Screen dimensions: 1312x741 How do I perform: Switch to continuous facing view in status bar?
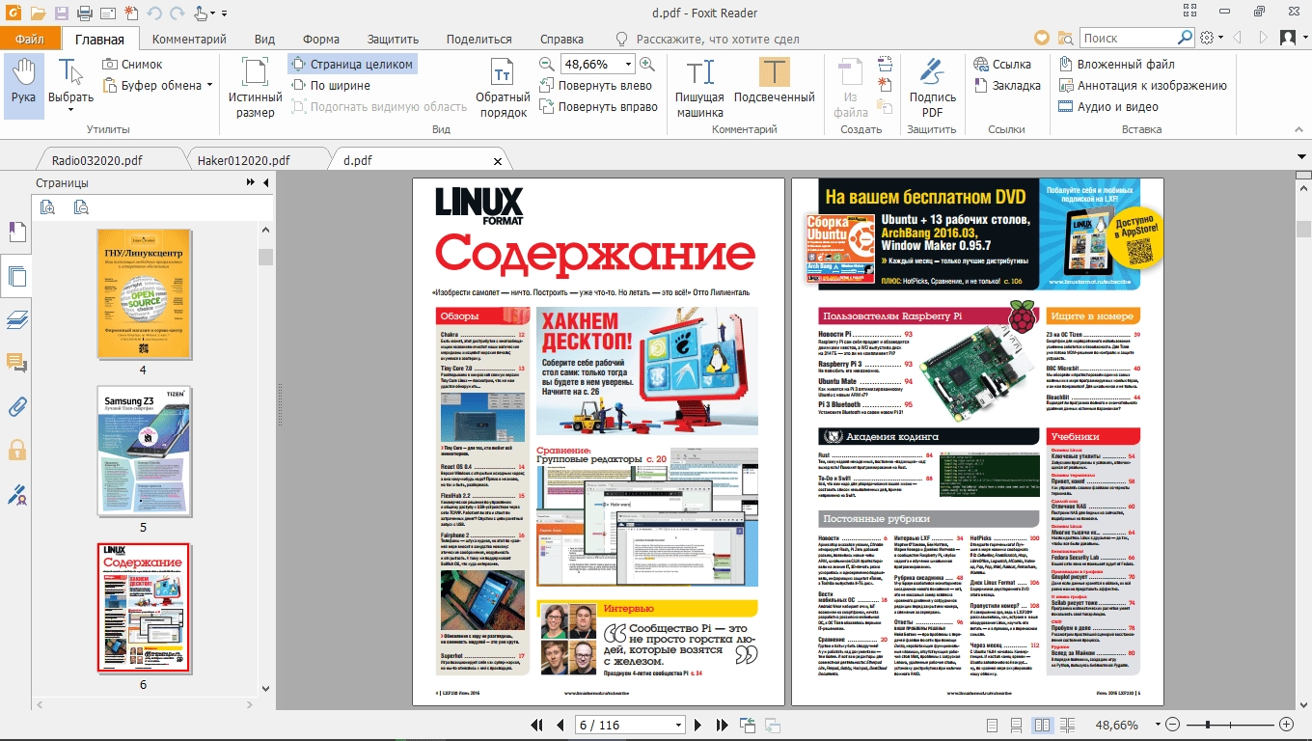pos(1067,725)
